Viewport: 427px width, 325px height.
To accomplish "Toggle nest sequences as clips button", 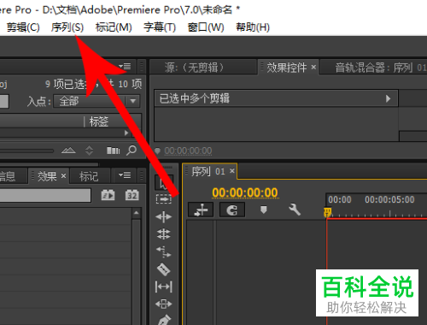I will tap(201, 210).
